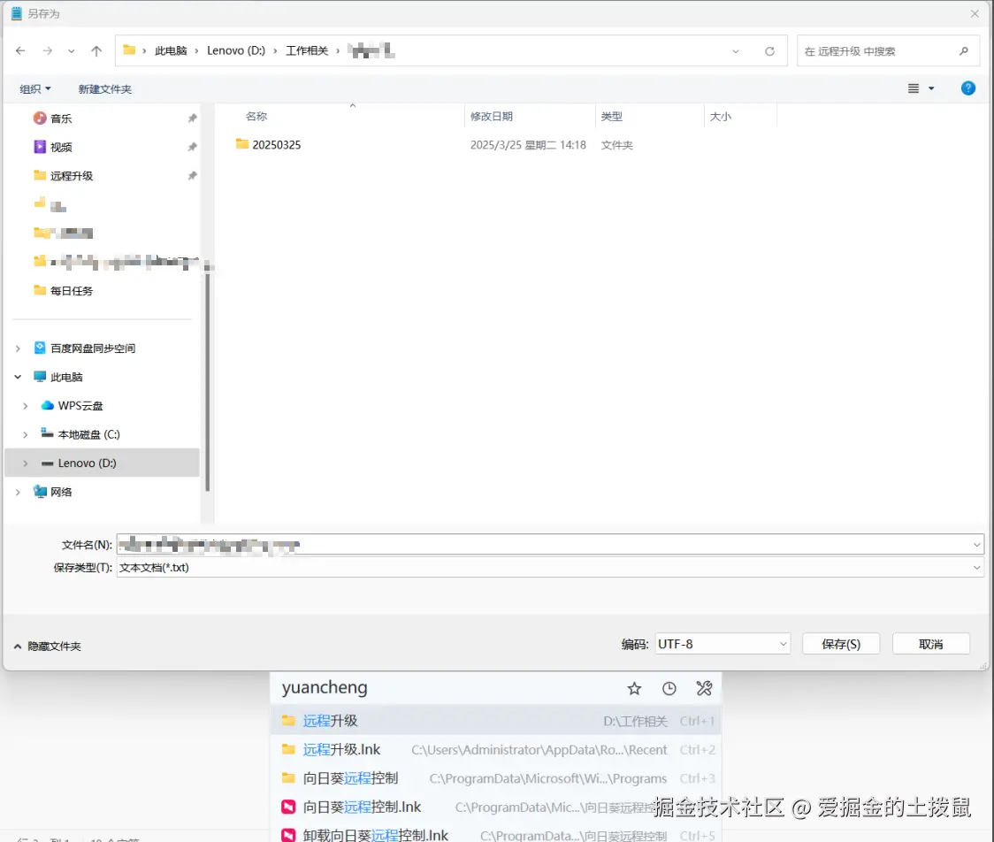Expand the WPS云盘 node

click(x=26, y=406)
